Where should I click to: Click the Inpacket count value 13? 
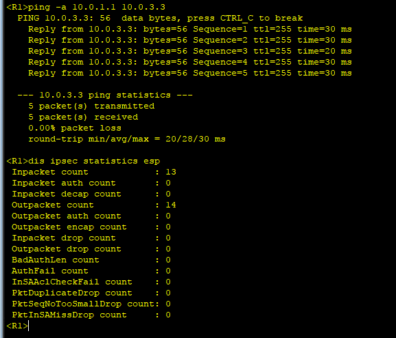click(171, 172)
